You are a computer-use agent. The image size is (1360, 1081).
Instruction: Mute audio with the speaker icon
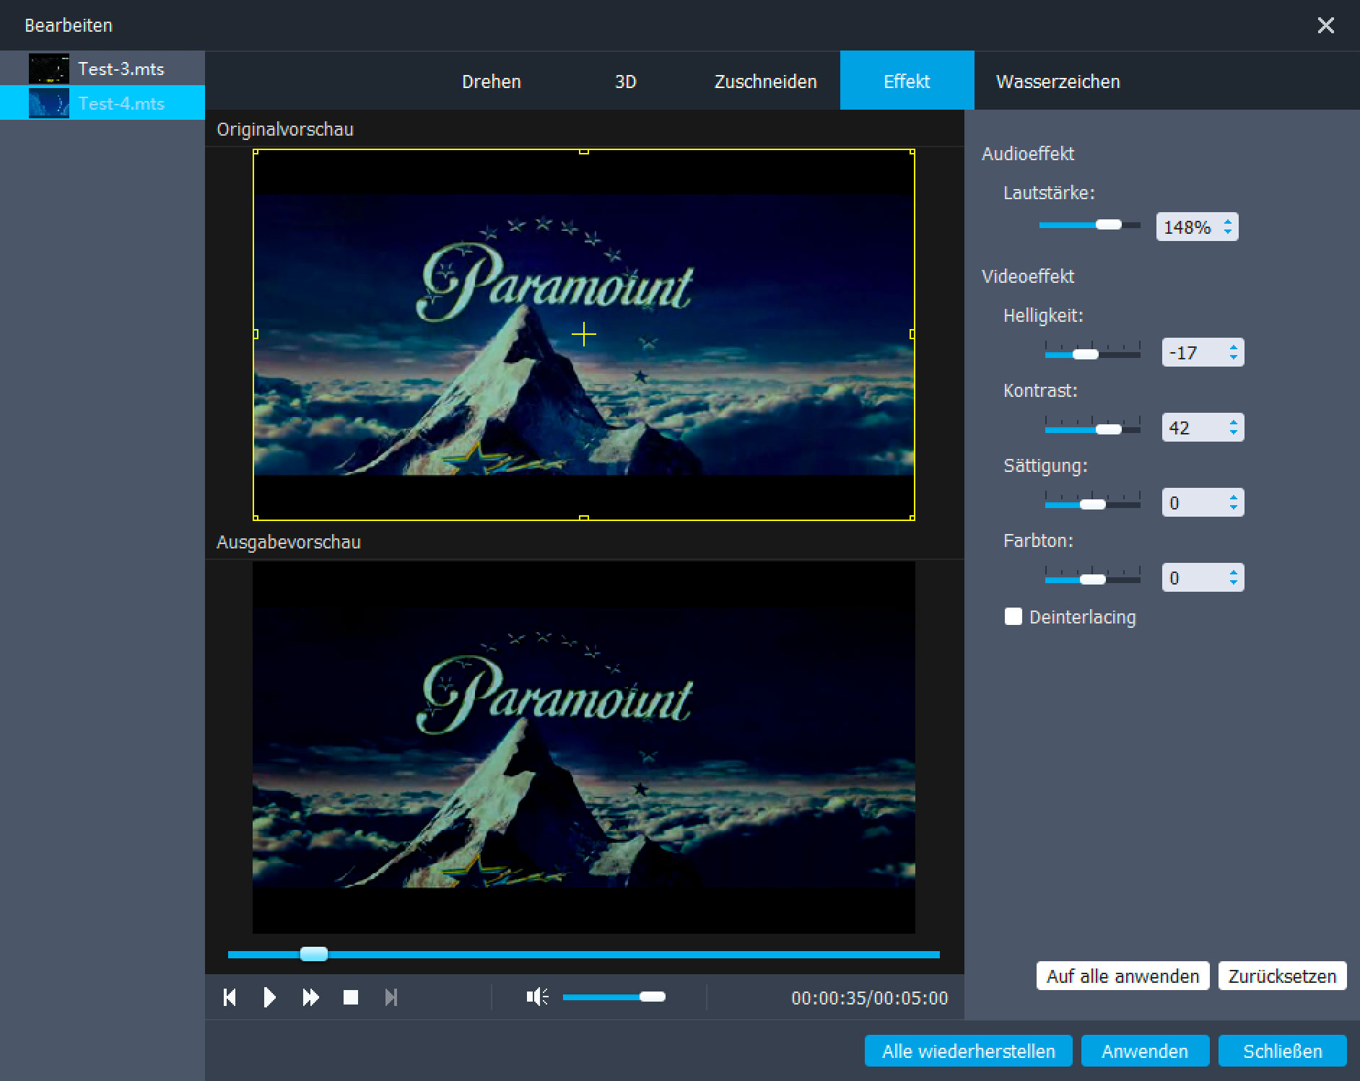pos(538,997)
